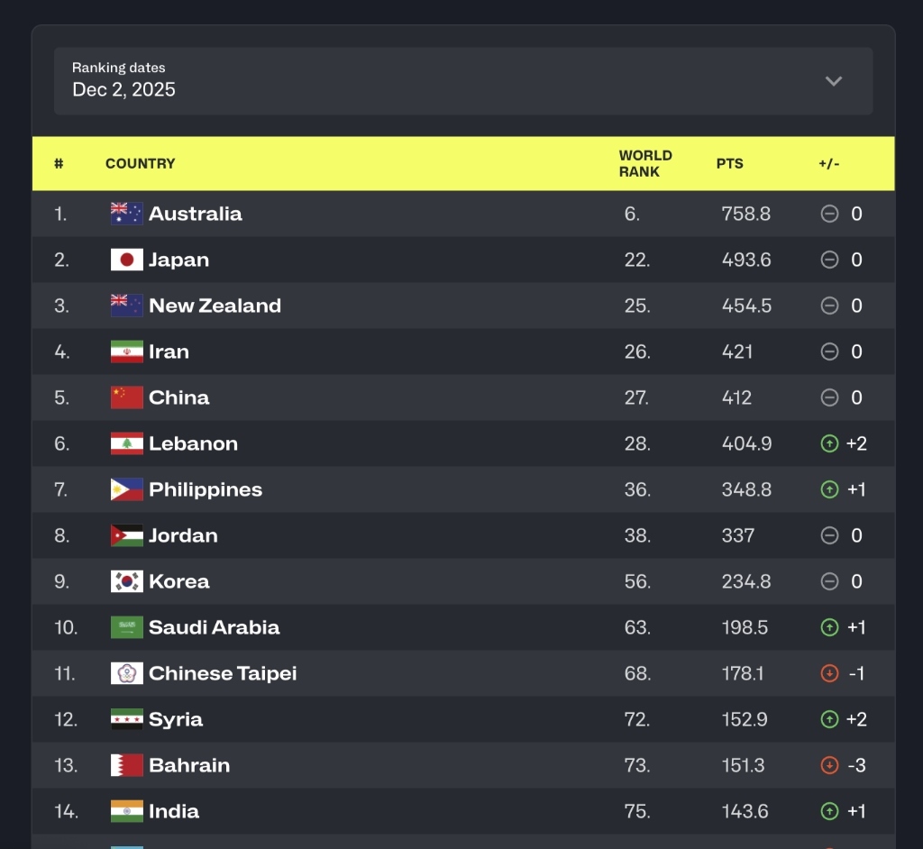This screenshot has height=849, width=923.
Task: Click the chevron arrow beside Dec 2, 2025
Action: tap(834, 81)
